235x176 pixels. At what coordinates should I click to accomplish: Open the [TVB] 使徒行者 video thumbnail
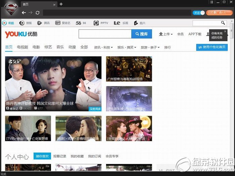[x=28, y=128]
